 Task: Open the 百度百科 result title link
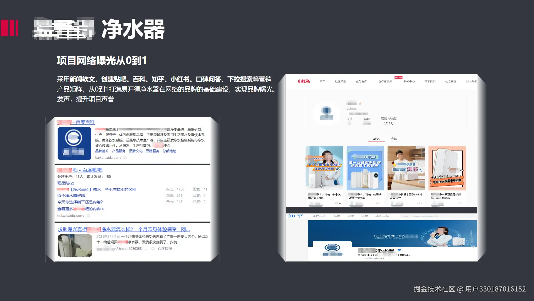pyautogui.click(x=76, y=122)
